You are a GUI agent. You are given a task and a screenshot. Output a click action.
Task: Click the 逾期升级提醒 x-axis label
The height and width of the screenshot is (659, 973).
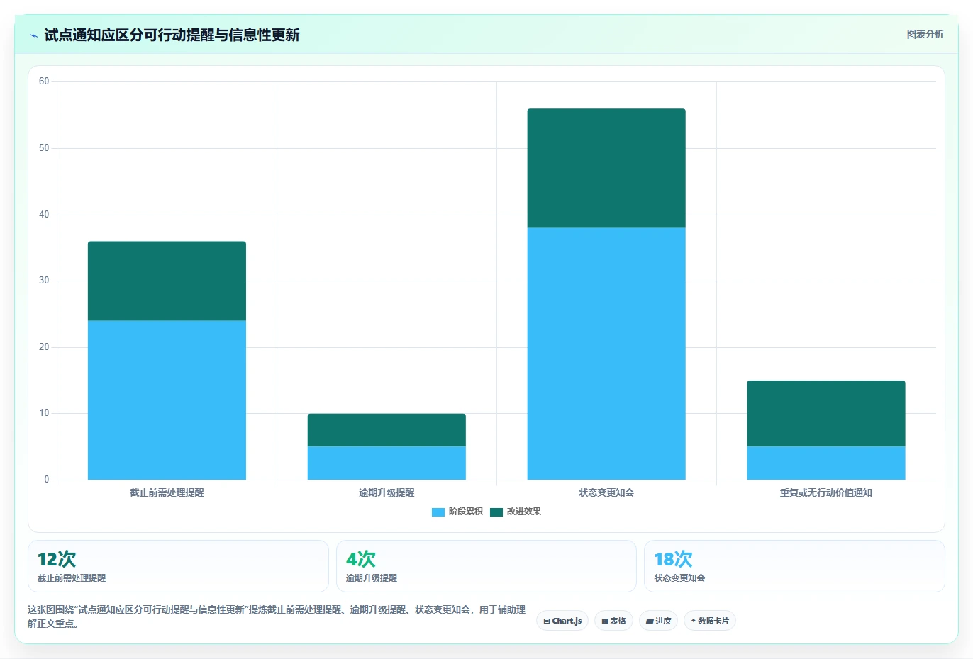[x=387, y=492]
